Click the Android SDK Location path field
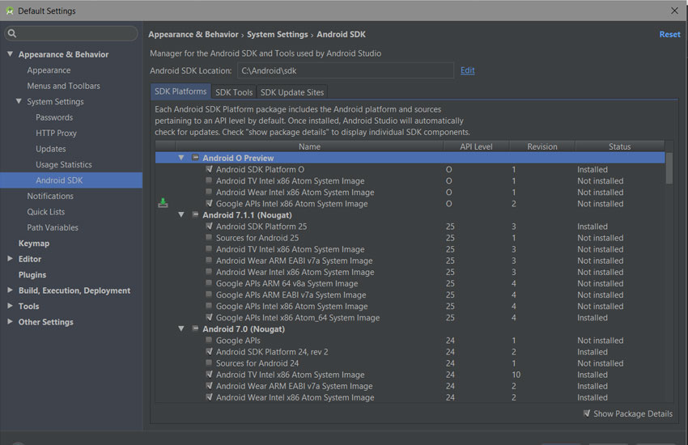 coord(346,70)
